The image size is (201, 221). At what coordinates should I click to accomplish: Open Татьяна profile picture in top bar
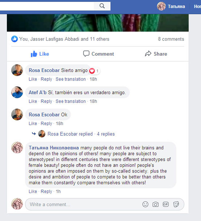coord(161,6)
